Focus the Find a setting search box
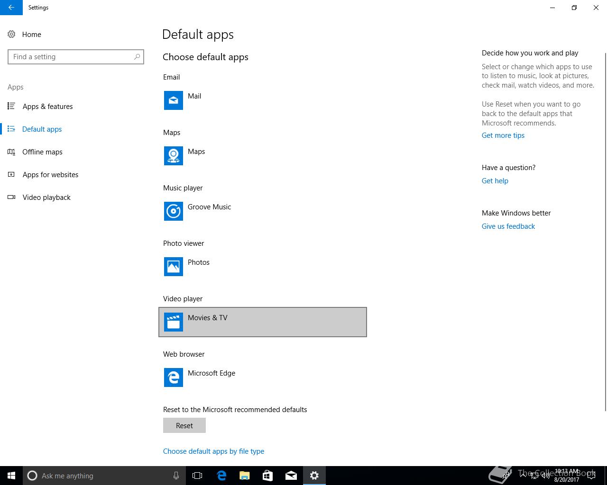The width and height of the screenshot is (607, 485). click(76, 57)
